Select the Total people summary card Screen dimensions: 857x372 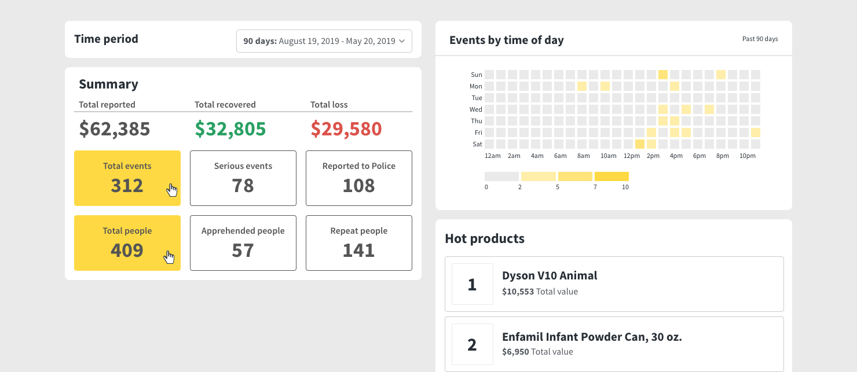click(127, 243)
